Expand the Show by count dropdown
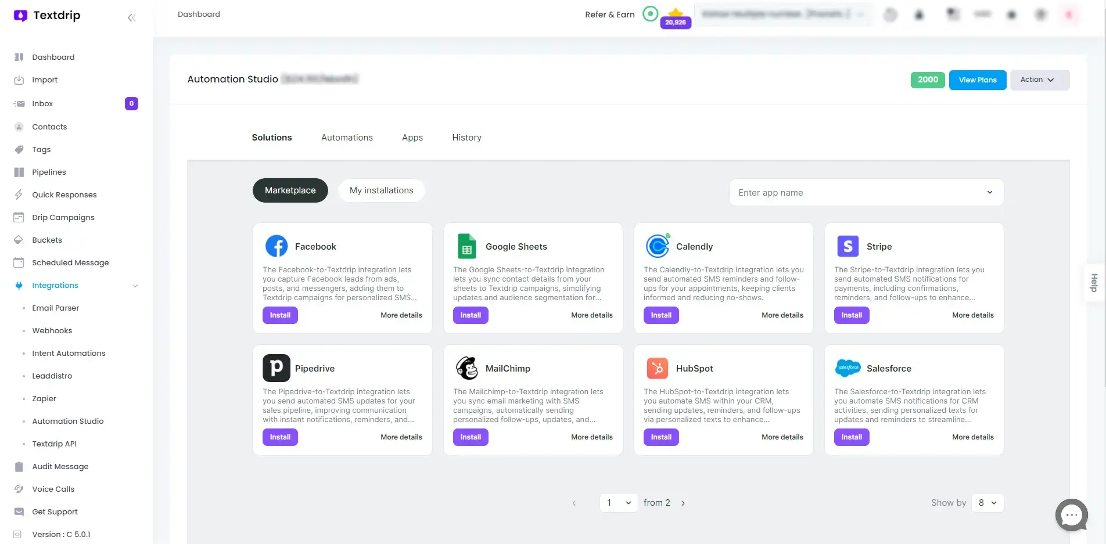The width and height of the screenshot is (1106, 544). coord(987,503)
